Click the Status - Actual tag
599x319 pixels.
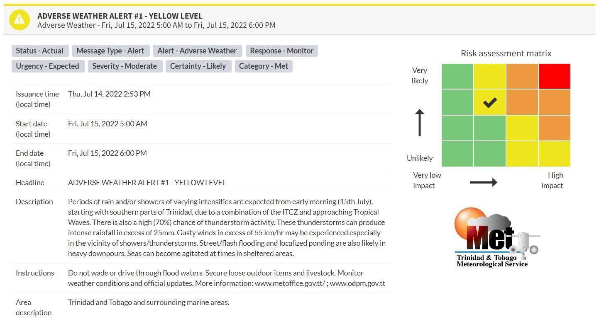click(x=39, y=51)
